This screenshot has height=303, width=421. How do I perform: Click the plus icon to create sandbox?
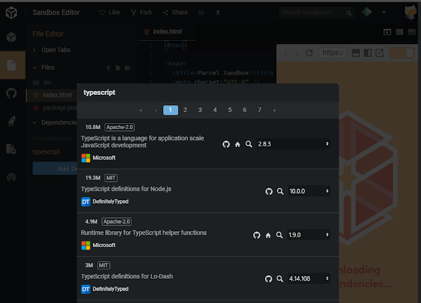click(384, 13)
